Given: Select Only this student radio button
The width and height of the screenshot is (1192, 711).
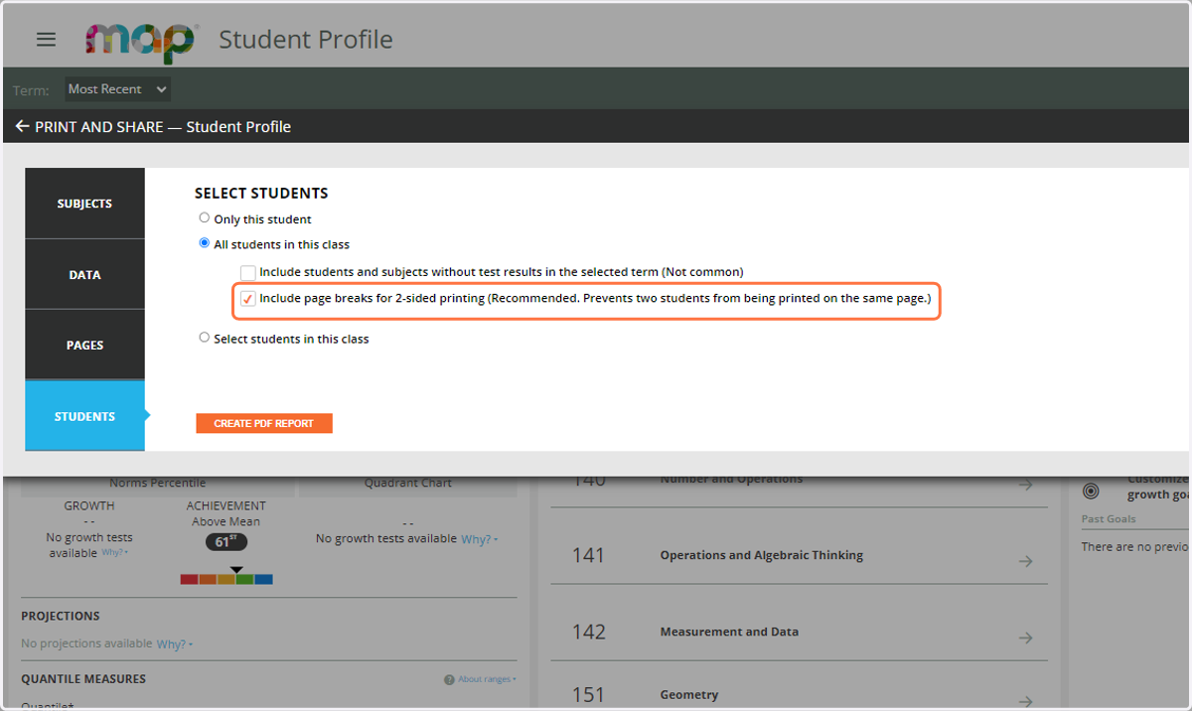Looking at the screenshot, I should pyautogui.click(x=205, y=218).
